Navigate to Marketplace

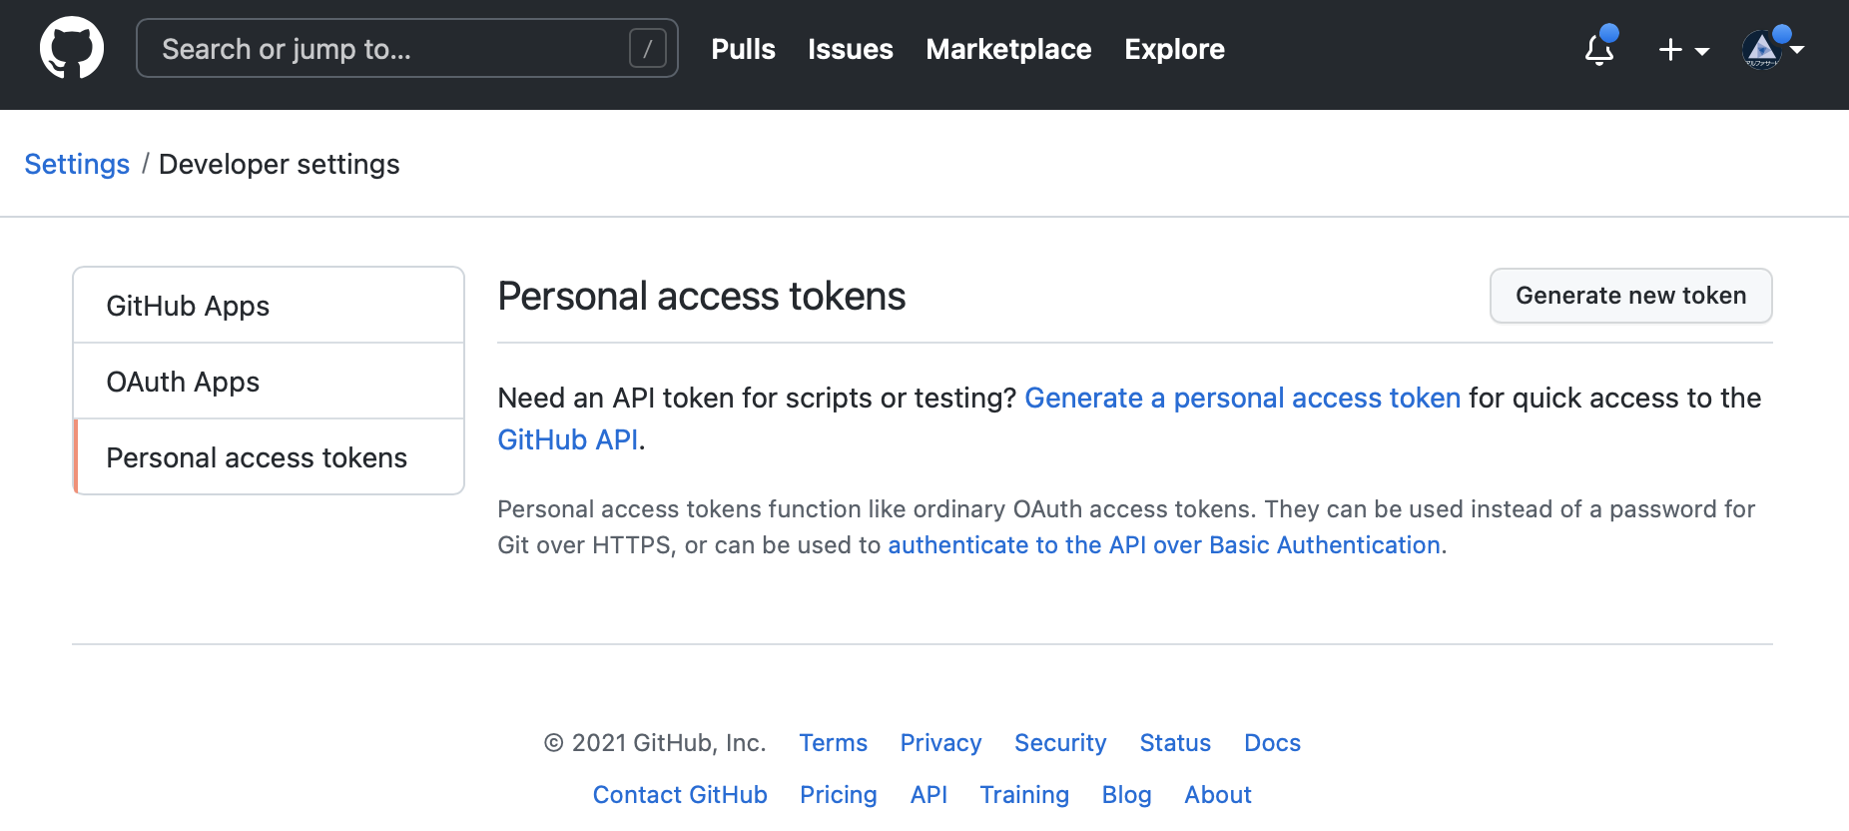pyautogui.click(x=1008, y=49)
